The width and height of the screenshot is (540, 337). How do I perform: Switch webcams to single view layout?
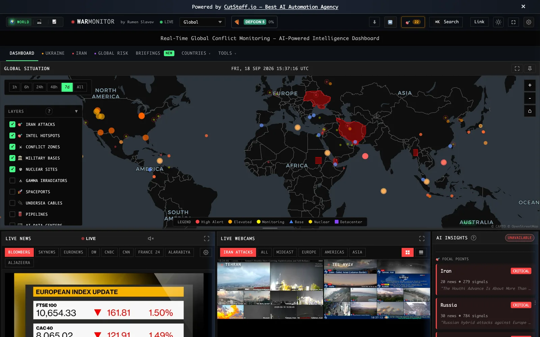pyautogui.click(x=421, y=252)
